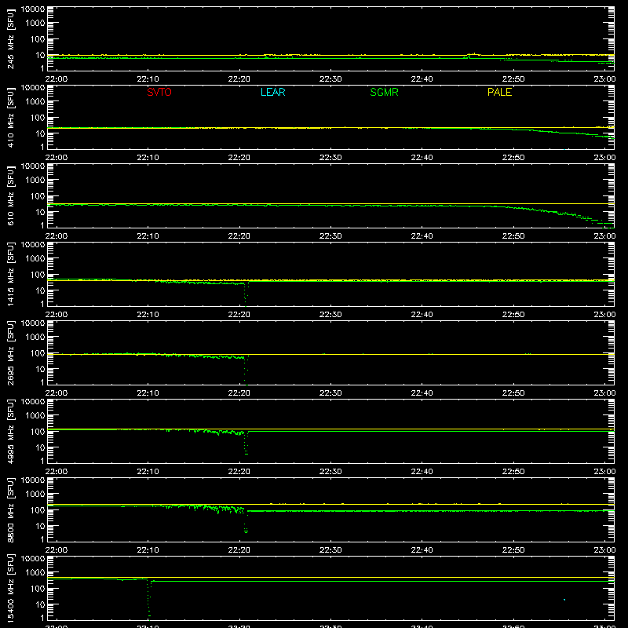Image resolution: width=628 pixels, height=628 pixels.
Task: Select the 4995 MHz [SFU] axis title
Action: (x=11, y=431)
